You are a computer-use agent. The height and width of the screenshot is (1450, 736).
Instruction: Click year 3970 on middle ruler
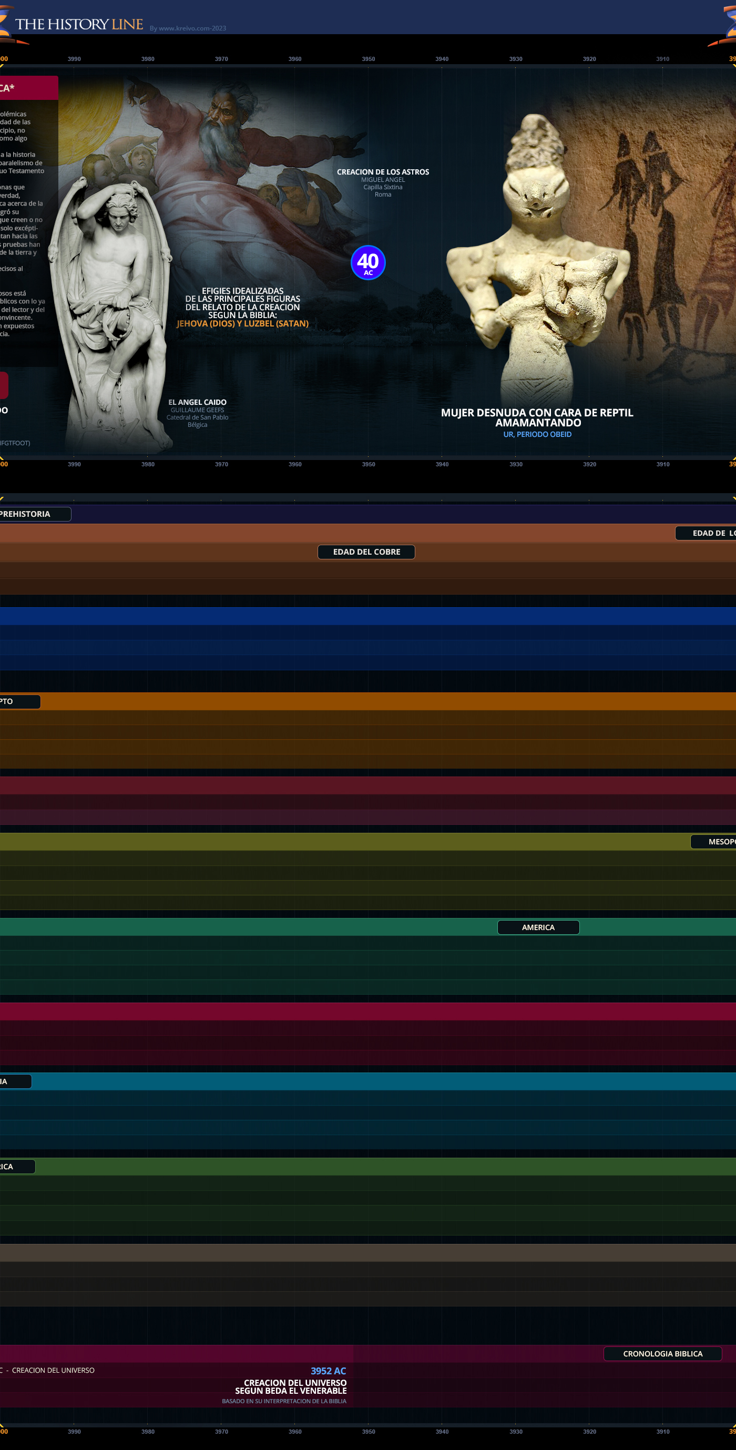coord(221,464)
